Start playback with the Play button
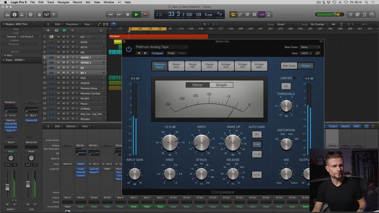 coord(136,15)
